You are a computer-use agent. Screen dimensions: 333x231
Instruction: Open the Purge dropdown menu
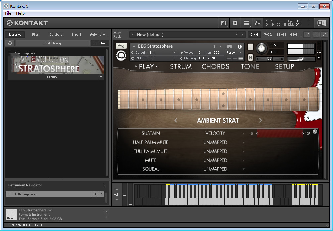(x=241, y=52)
